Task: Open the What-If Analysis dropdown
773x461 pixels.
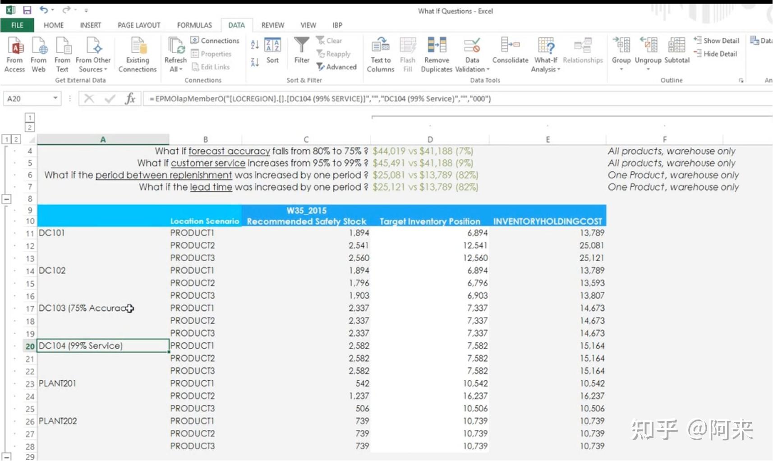Action: (x=546, y=54)
